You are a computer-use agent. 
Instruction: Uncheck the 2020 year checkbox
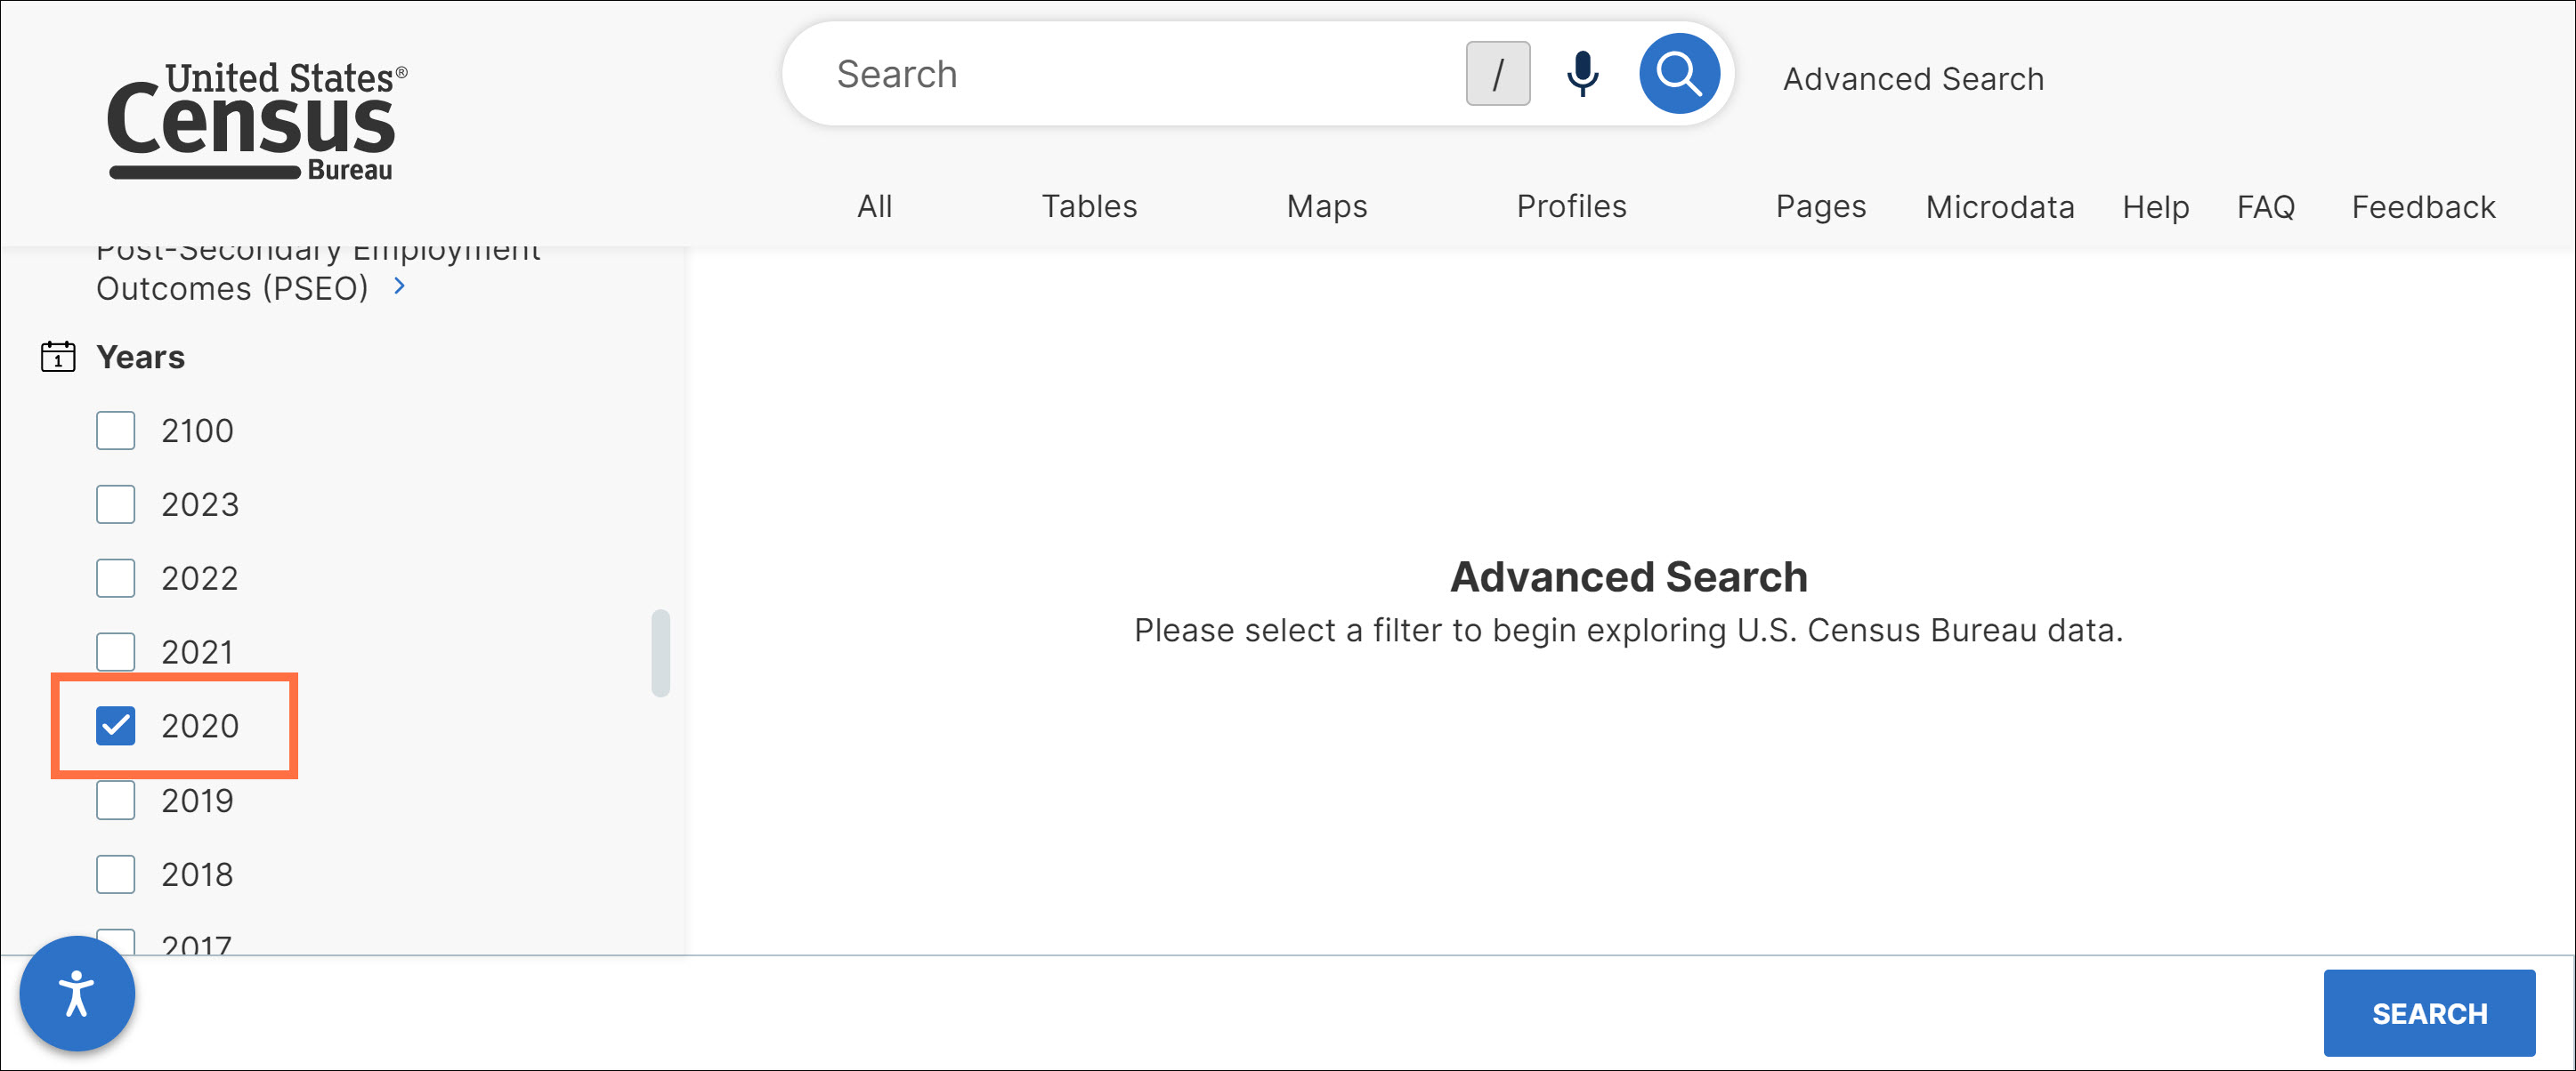pyautogui.click(x=116, y=727)
